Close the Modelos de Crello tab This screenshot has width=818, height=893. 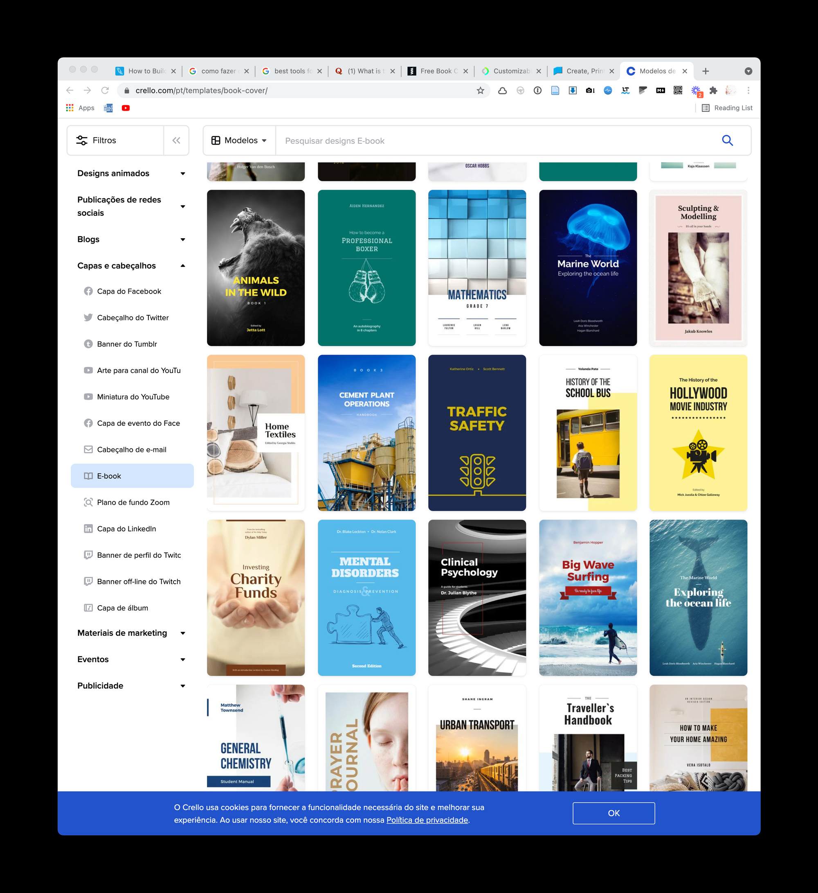point(685,71)
